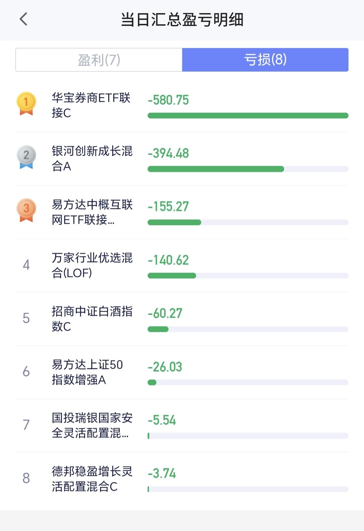Select 招商中证白酒指数C fund
Viewport: 364px width, 531px height.
(x=92, y=319)
